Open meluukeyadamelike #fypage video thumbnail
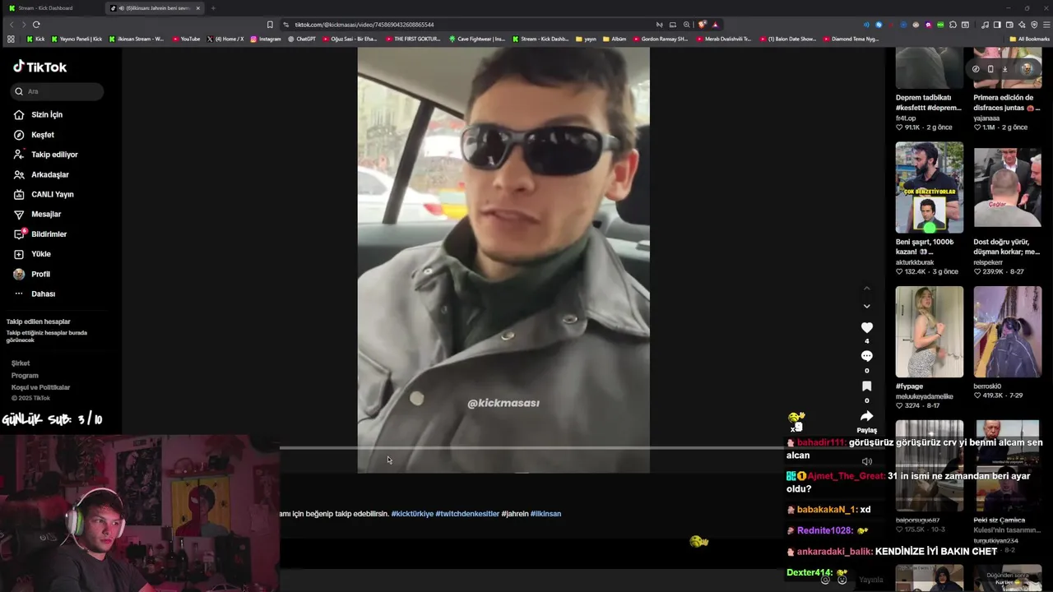Viewport: 1053px width, 592px height. click(929, 332)
